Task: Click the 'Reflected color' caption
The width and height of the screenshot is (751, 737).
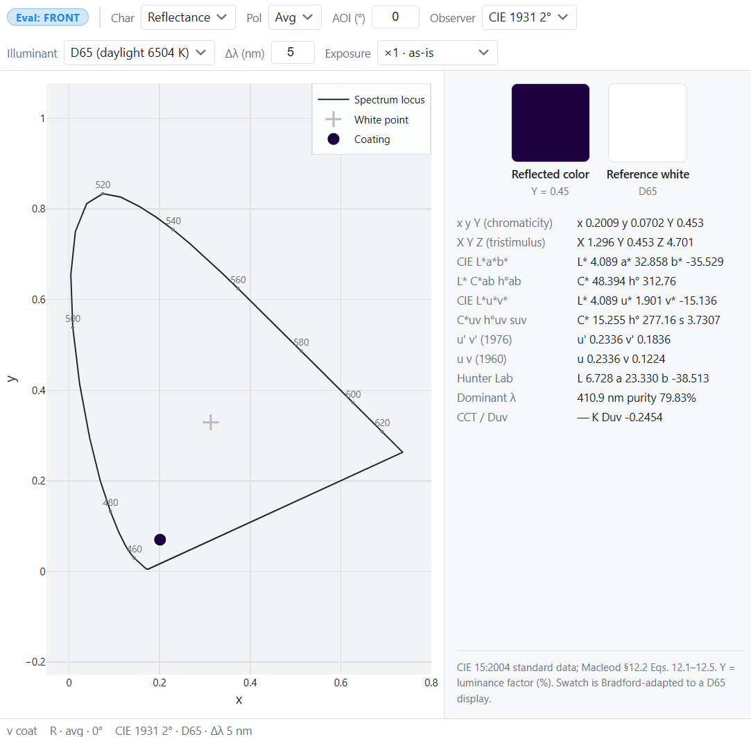Action: (x=551, y=174)
